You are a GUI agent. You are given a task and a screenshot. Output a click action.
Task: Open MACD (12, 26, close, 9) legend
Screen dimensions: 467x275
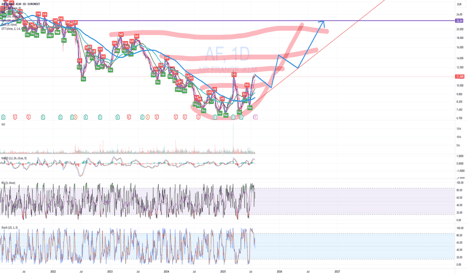tap(14, 158)
